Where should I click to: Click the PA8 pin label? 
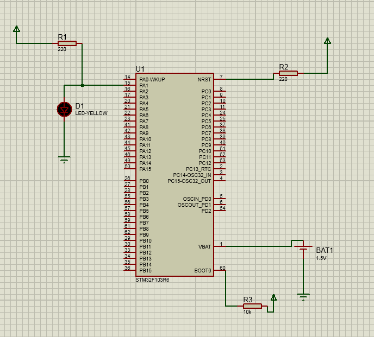(144, 127)
